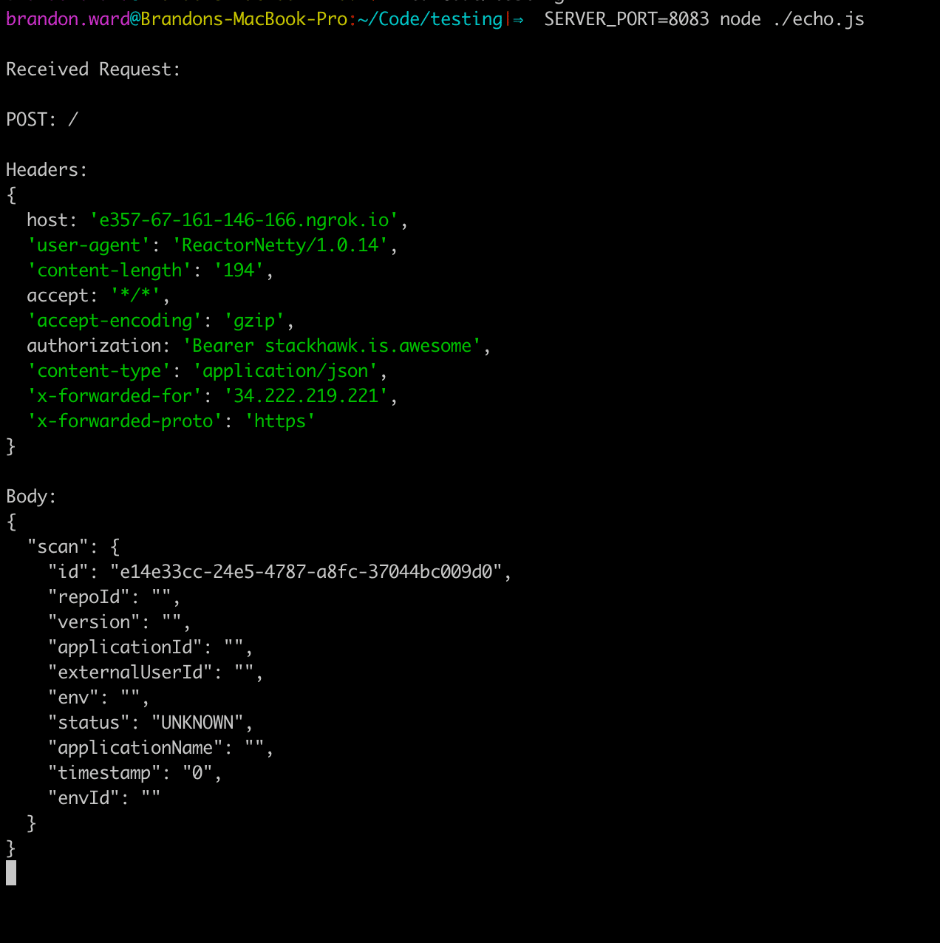The height and width of the screenshot is (943, 940).
Task: Click the "externalUserId" line
Action: pos(156,673)
